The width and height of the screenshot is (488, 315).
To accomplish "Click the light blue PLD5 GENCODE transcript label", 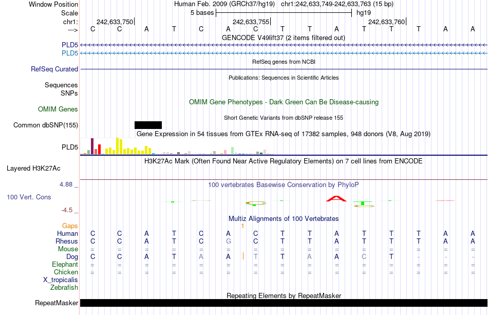I will point(70,53).
